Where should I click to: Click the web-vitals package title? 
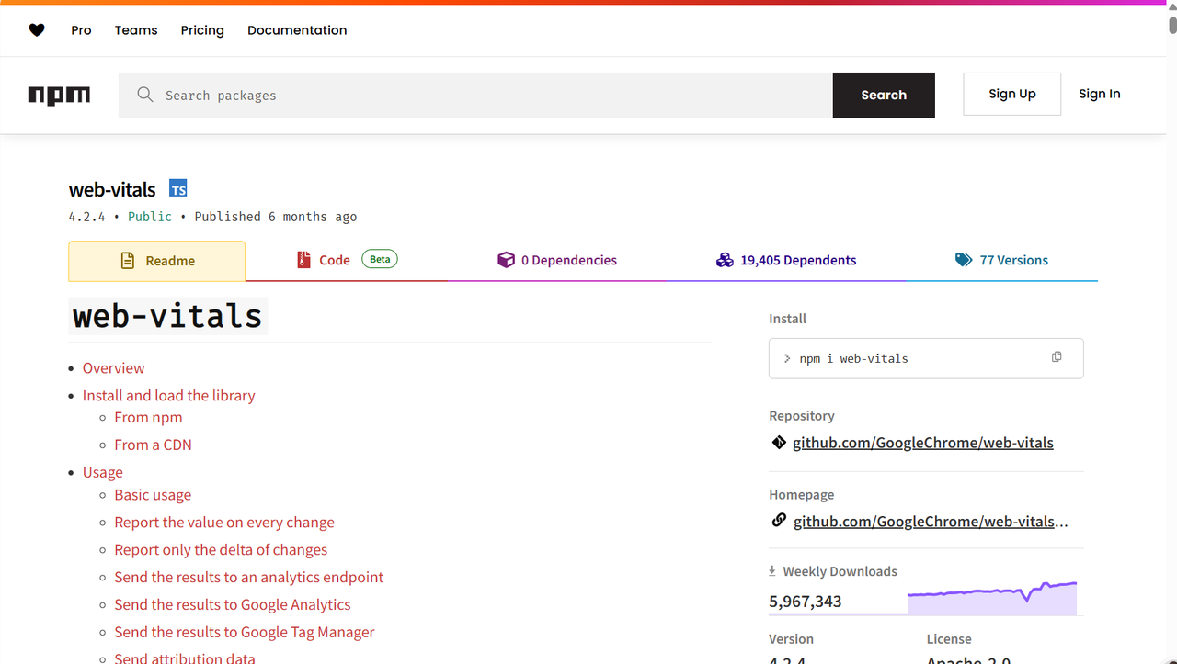click(112, 190)
